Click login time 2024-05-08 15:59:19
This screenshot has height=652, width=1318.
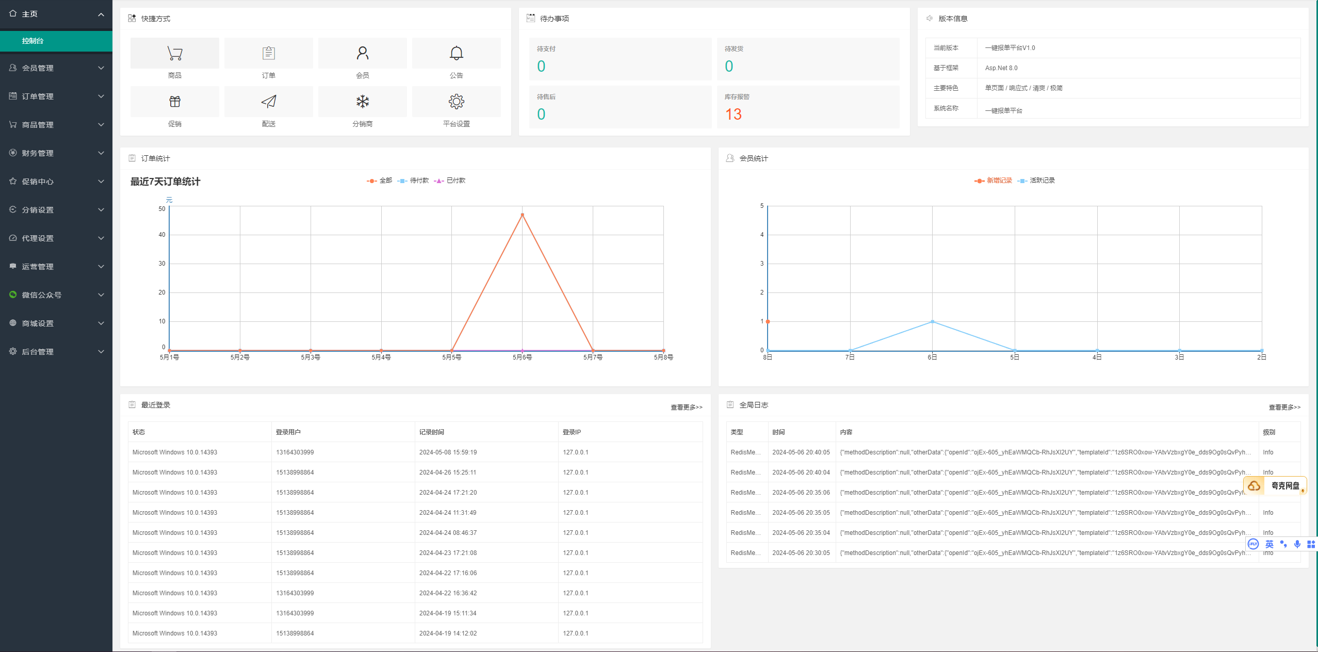tap(448, 452)
